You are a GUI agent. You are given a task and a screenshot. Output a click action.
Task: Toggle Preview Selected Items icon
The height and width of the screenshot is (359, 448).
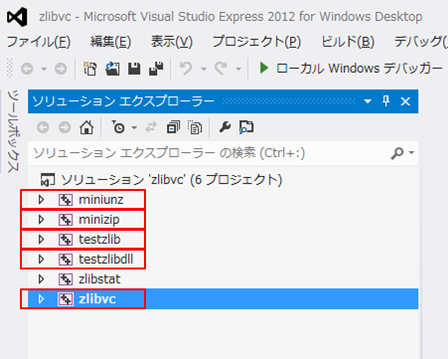246,127
